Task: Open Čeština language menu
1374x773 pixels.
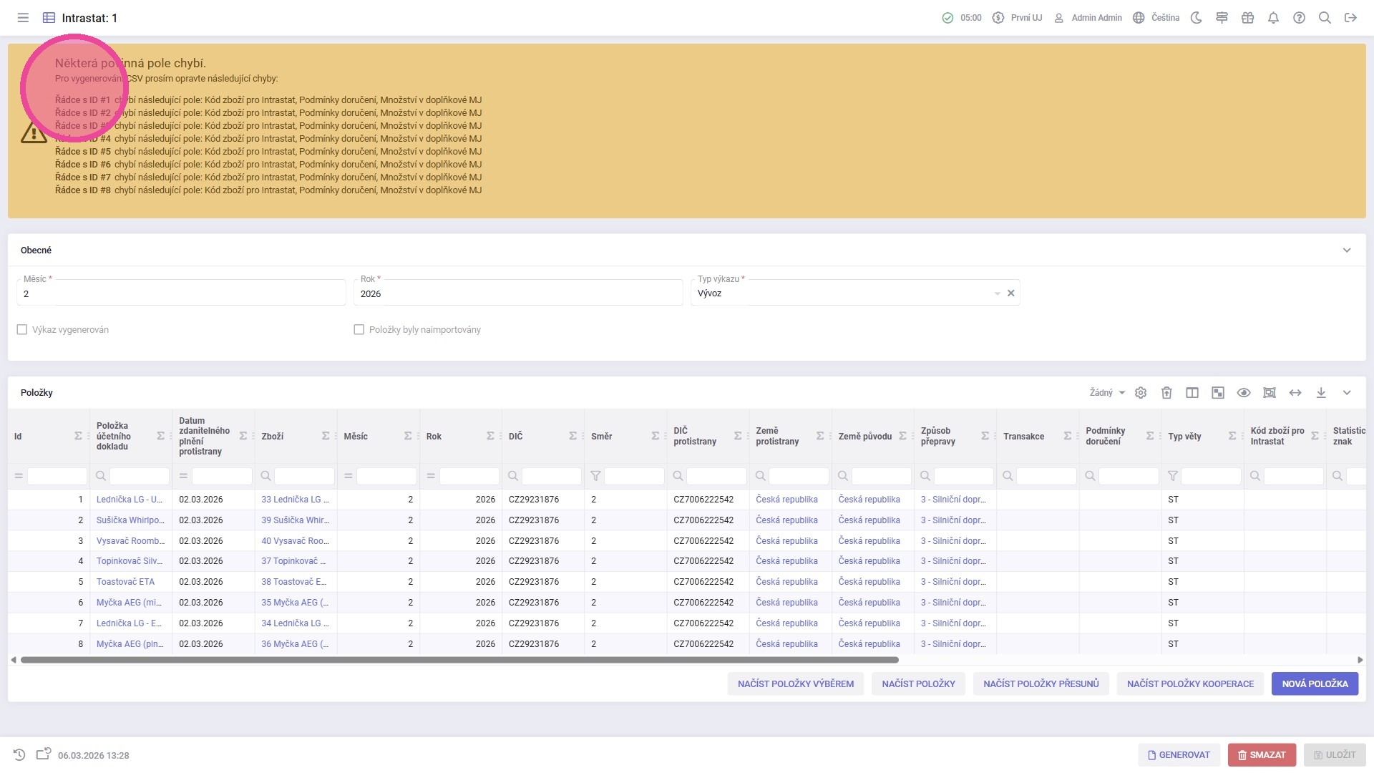Action: (1156, 18)
